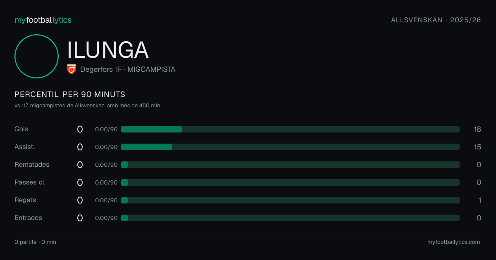Image resolution: width=496 pixels, height=260 pixels.
Task: Open the myfootballytics.com footer link
Action: [453, 242]
